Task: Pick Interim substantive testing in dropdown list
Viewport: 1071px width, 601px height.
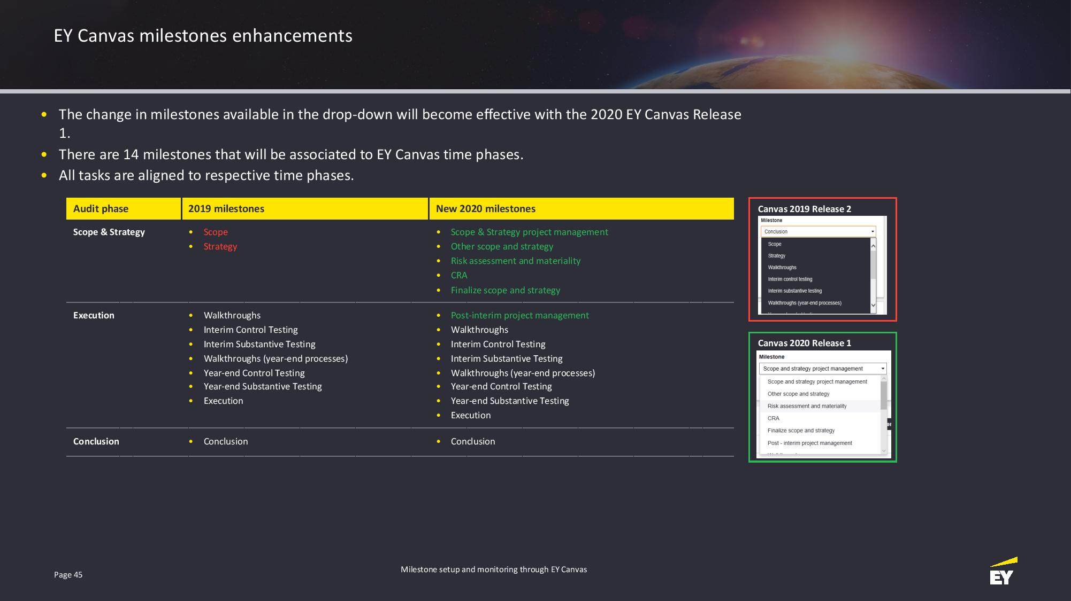Action: 794,291
